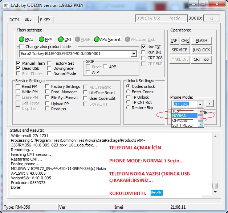
Task: Check Read pp option
Action: [47, 108]
